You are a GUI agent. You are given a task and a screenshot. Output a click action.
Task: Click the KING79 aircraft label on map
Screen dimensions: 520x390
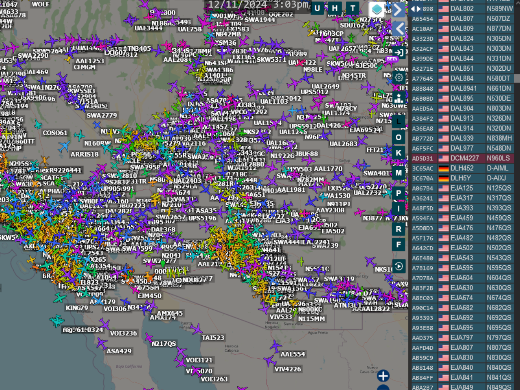(77, 308)
